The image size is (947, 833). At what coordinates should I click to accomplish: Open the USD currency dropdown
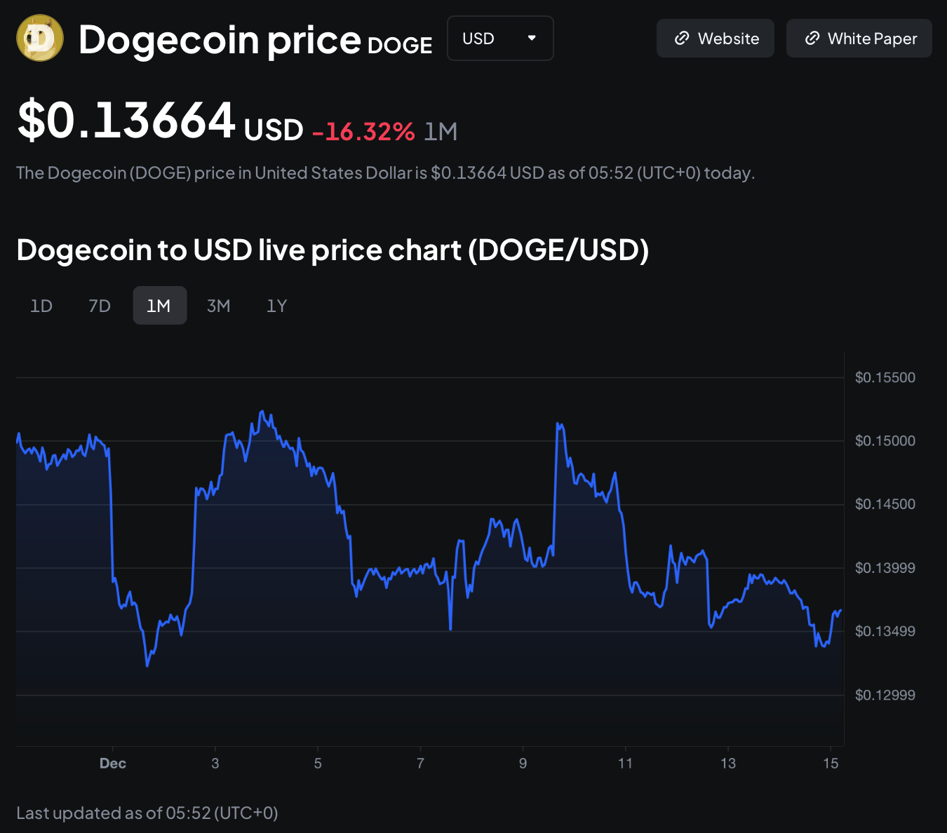(499, 39)
